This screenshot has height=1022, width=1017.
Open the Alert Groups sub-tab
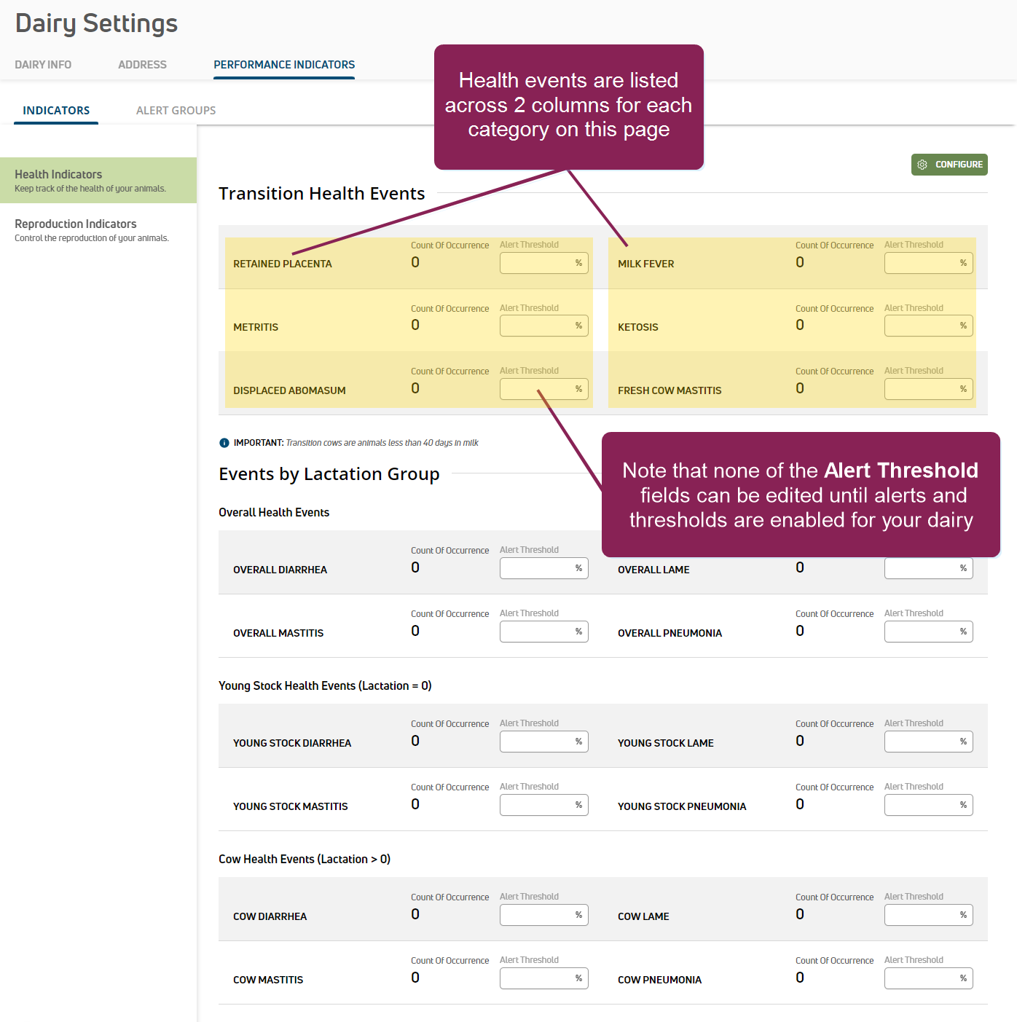[x=176, y=111]
